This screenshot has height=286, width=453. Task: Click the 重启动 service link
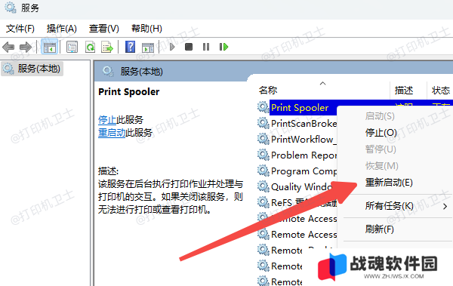click(x=112, y=133)
